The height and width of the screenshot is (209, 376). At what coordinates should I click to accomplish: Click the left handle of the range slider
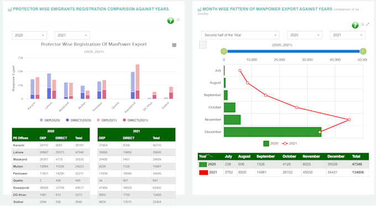tap(224, 51)
